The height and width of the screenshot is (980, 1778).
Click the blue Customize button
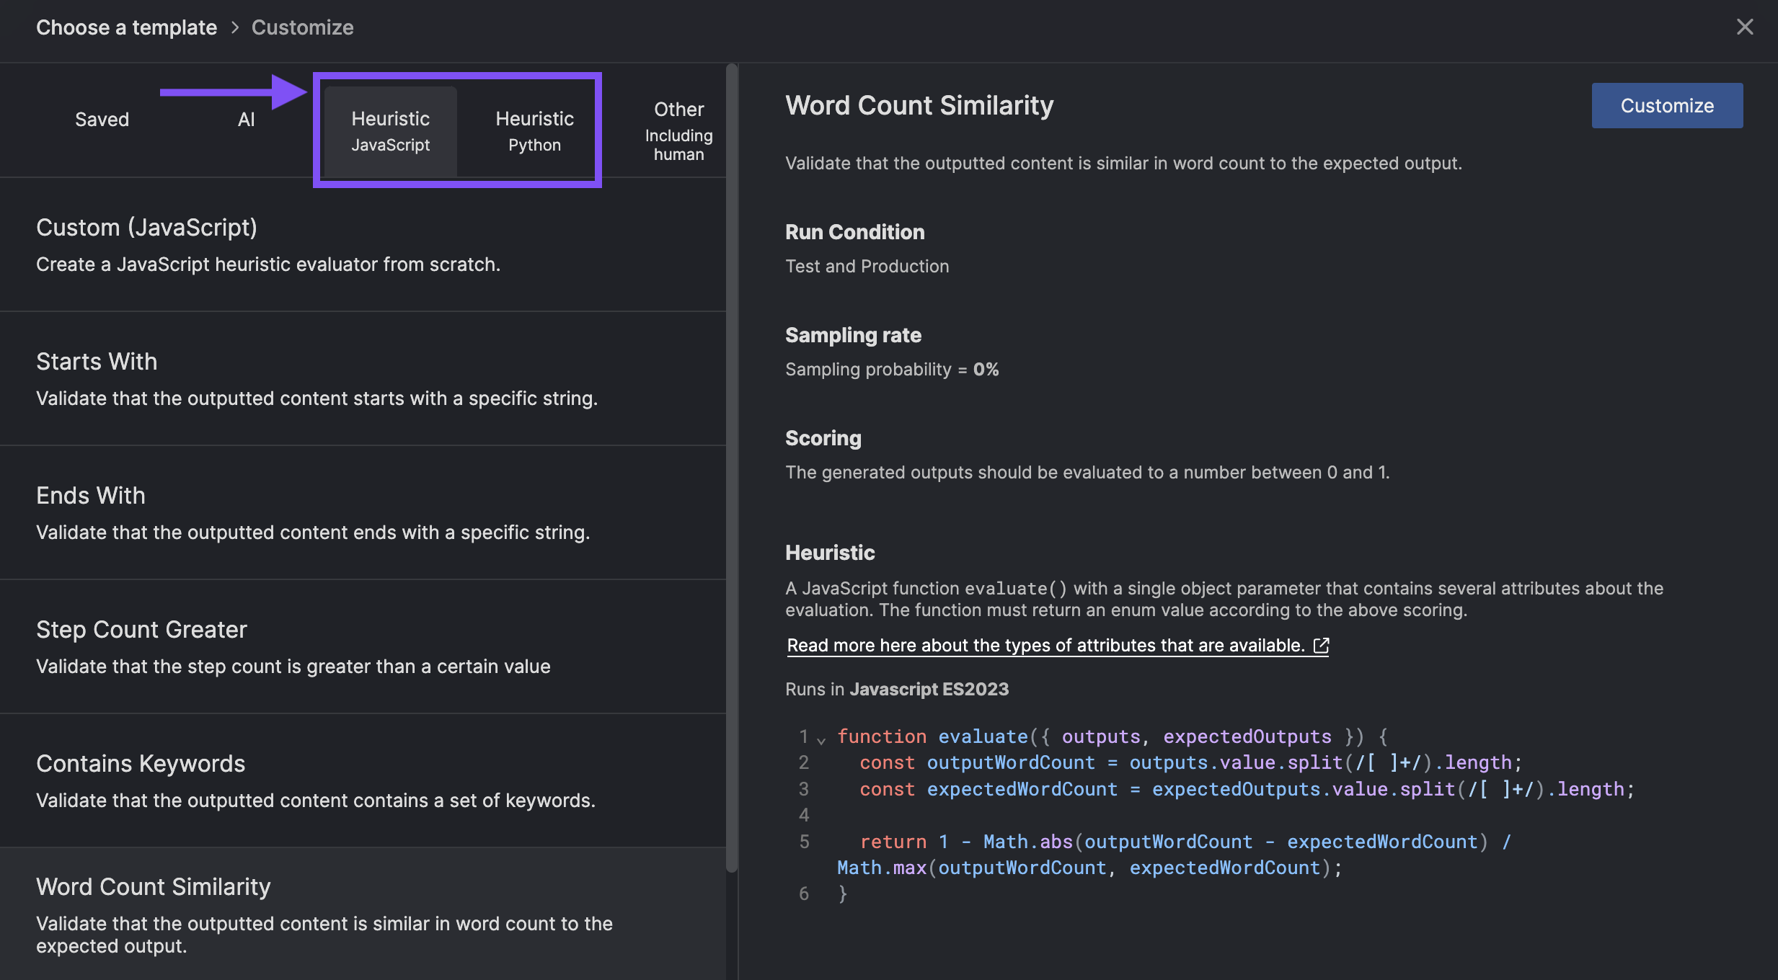[1667, 105]
